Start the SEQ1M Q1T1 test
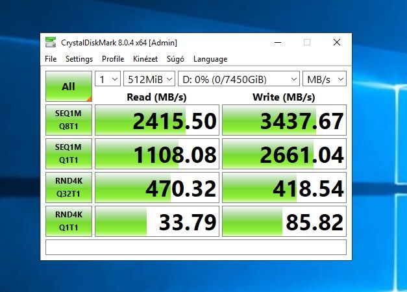 (69, 154)
